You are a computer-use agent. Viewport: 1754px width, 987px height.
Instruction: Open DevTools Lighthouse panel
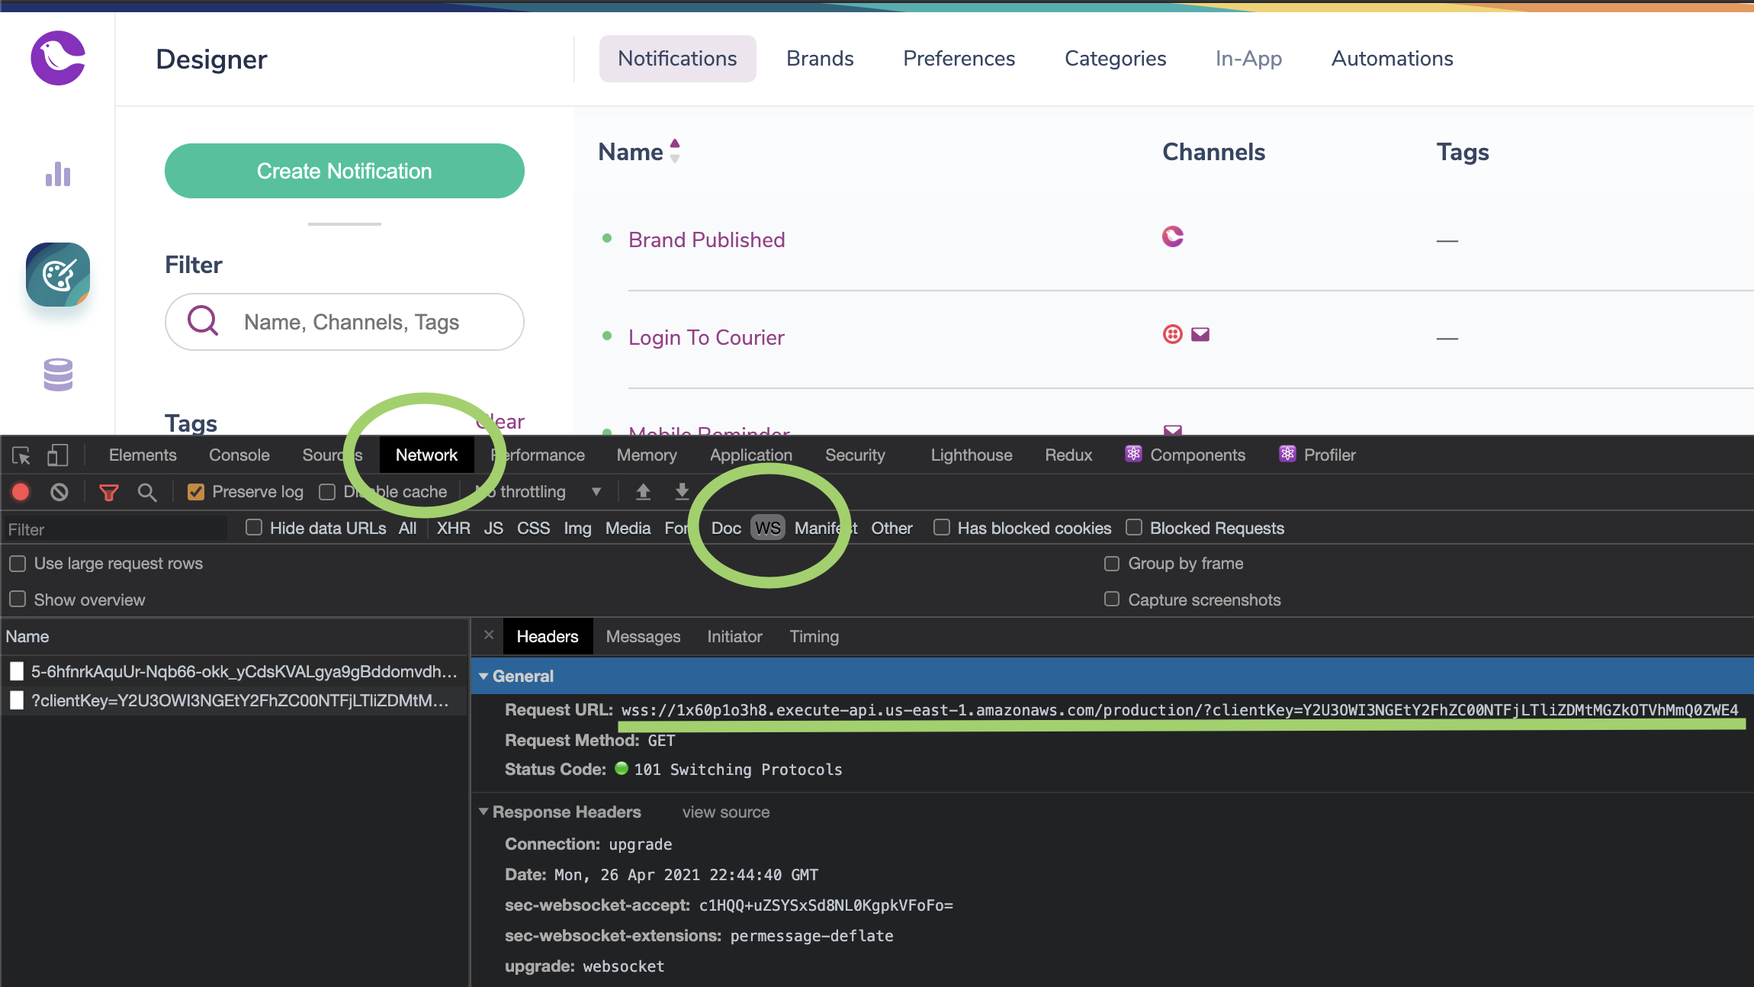pyautogui.click(x=972, y=455)
